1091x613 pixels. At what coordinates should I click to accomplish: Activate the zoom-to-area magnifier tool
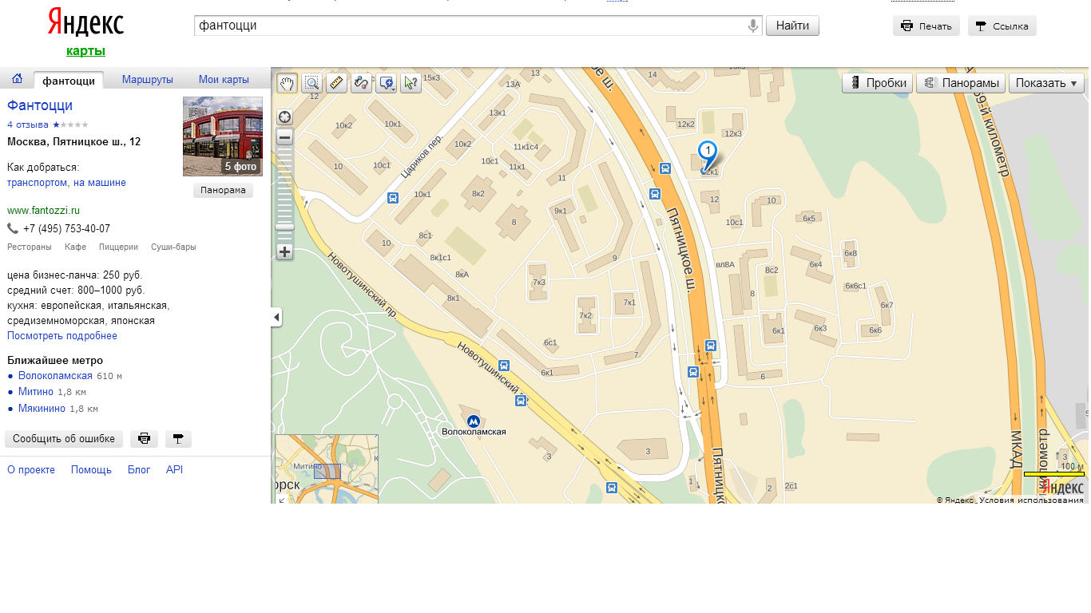pos(311,82)
